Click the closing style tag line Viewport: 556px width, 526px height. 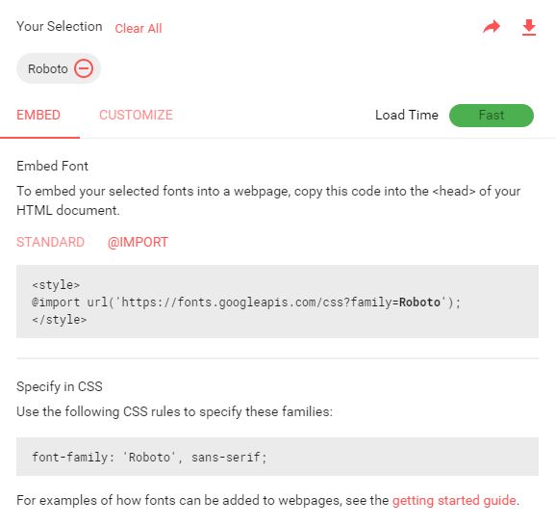pos(60,320)
